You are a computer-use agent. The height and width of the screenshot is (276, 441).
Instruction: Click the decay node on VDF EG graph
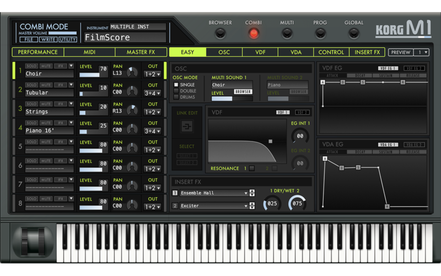342,82
